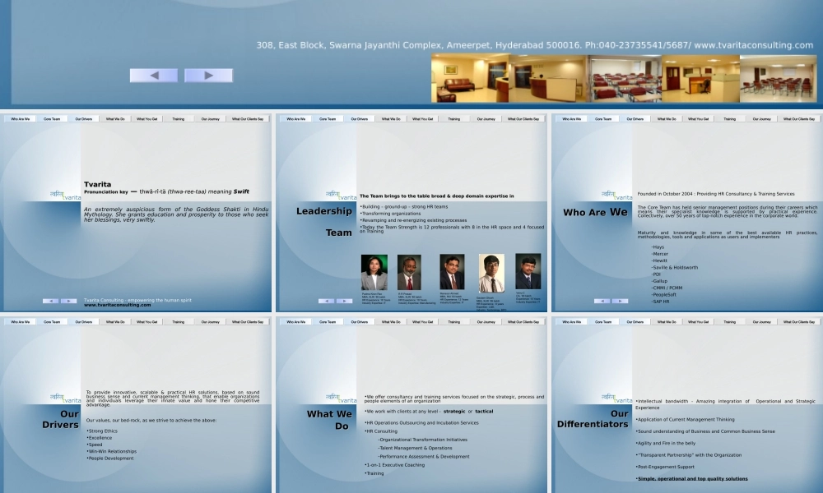Hit the previous arrow on Leadership Team slide

(326, 301)
